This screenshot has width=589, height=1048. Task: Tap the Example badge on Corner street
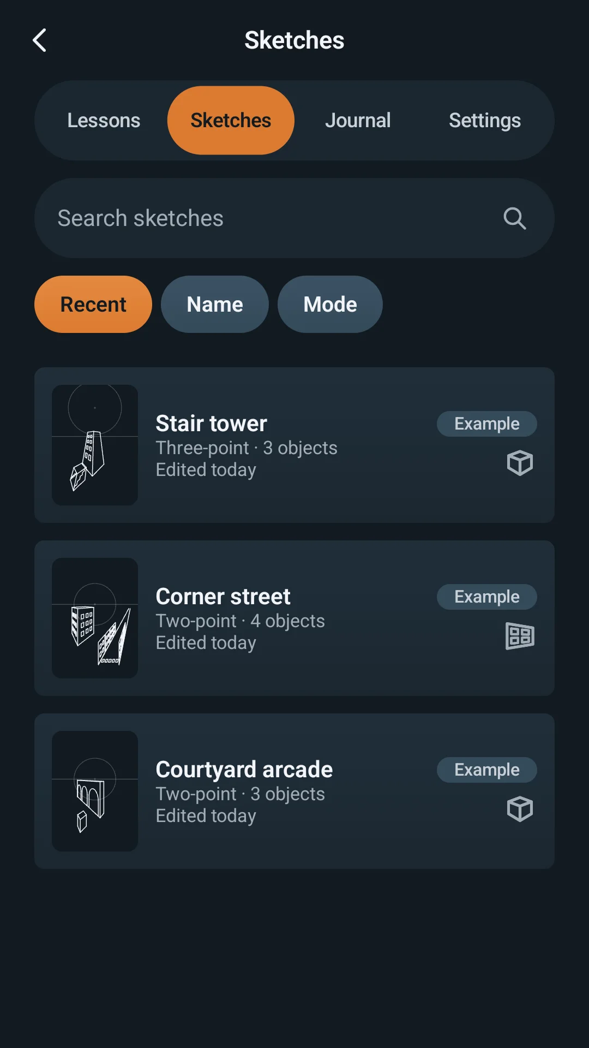coord(487,597)
